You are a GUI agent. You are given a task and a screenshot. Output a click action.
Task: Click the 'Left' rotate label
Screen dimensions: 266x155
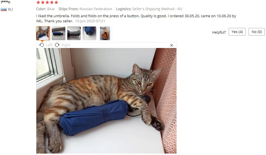click(49, 45)
